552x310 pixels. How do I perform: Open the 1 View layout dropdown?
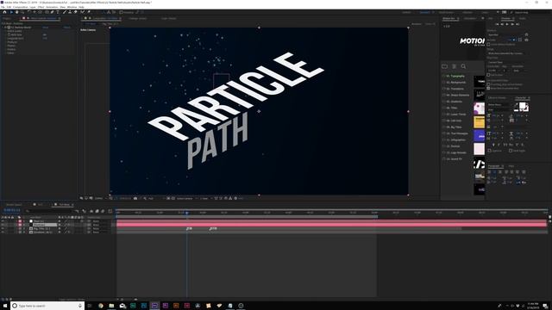tap(205, 198)
